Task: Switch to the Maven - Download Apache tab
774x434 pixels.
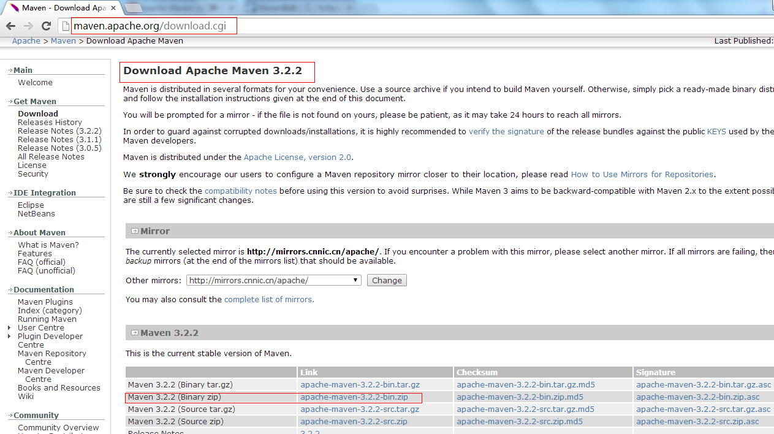Action: (61, 8)
